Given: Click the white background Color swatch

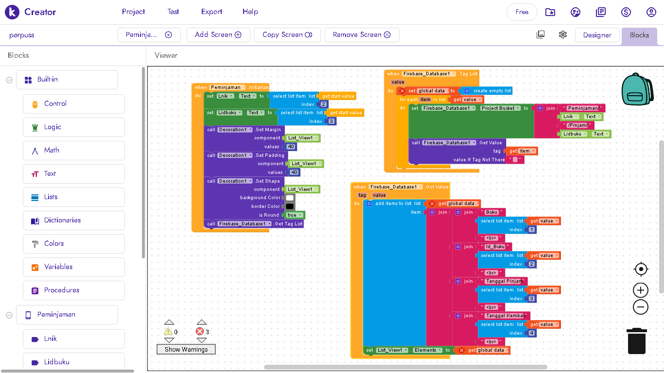Looking at the screenshot, I should tap(290, 198).
